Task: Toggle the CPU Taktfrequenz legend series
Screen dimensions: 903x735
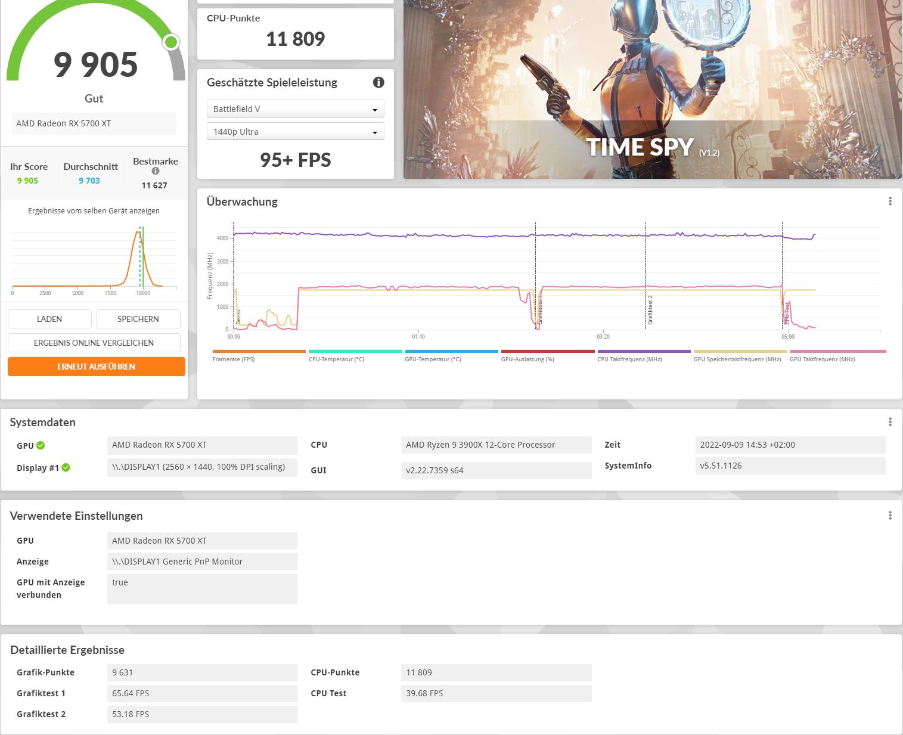Action: (x=644, y=356)
